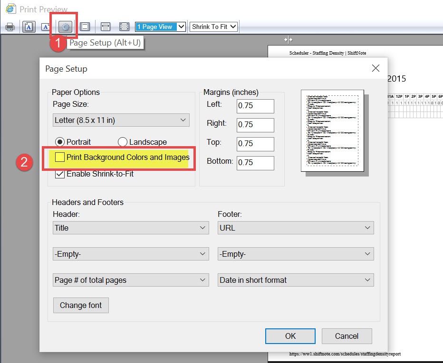Image resolution: width=443 pixels, height=363 pixels.
Task: Click the View Full Width icon
Action: click(x=106, y=27)
